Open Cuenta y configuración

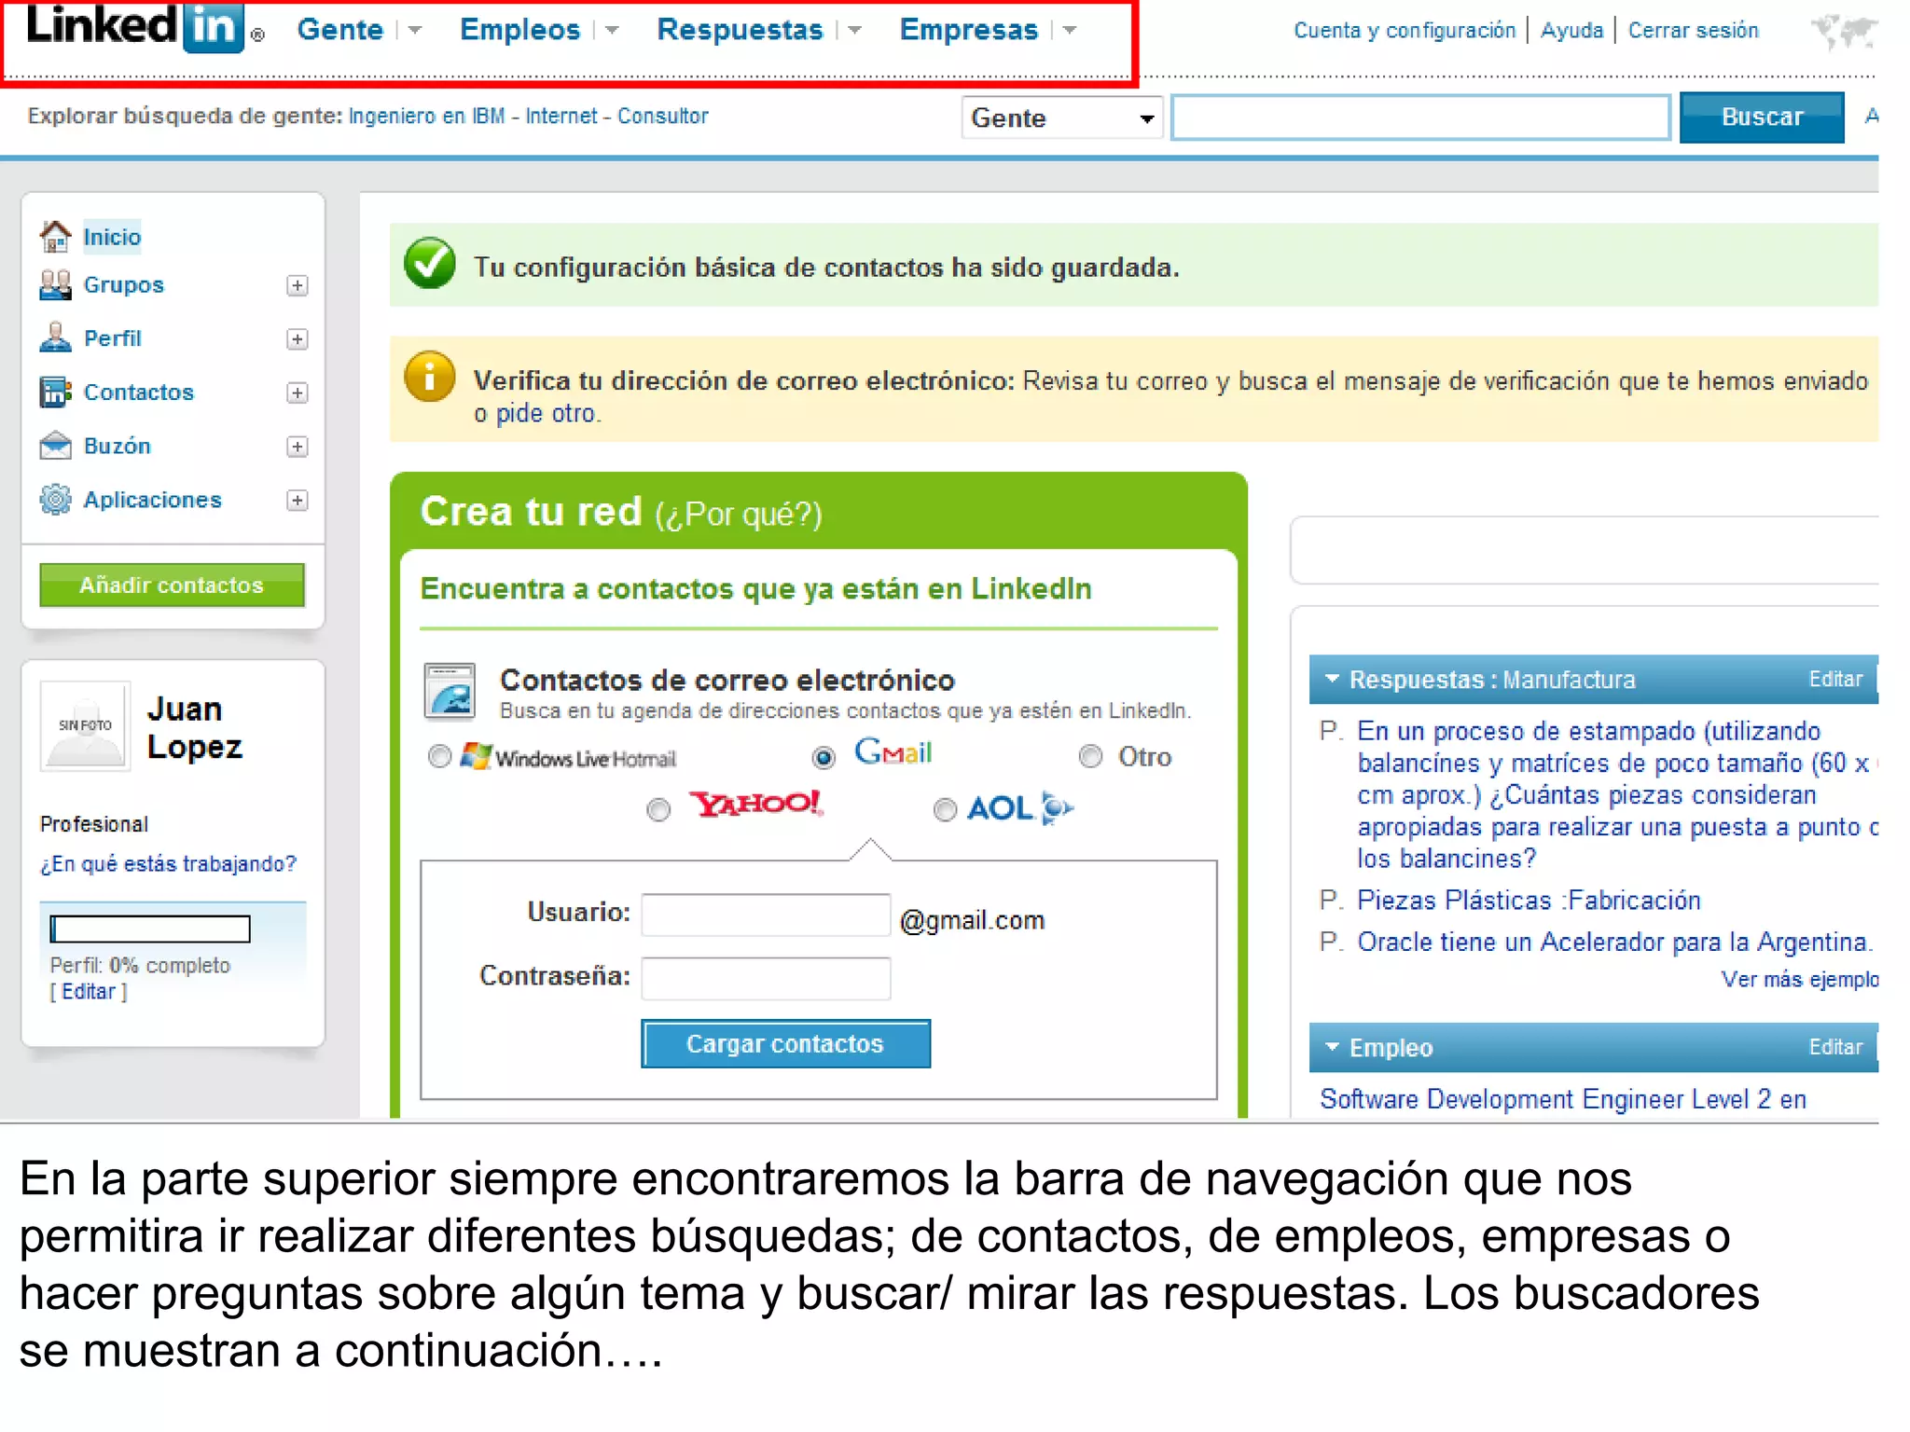(1405, 31)
